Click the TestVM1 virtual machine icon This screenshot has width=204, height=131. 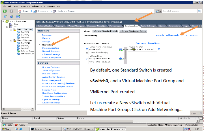click(x=18, y=32)
